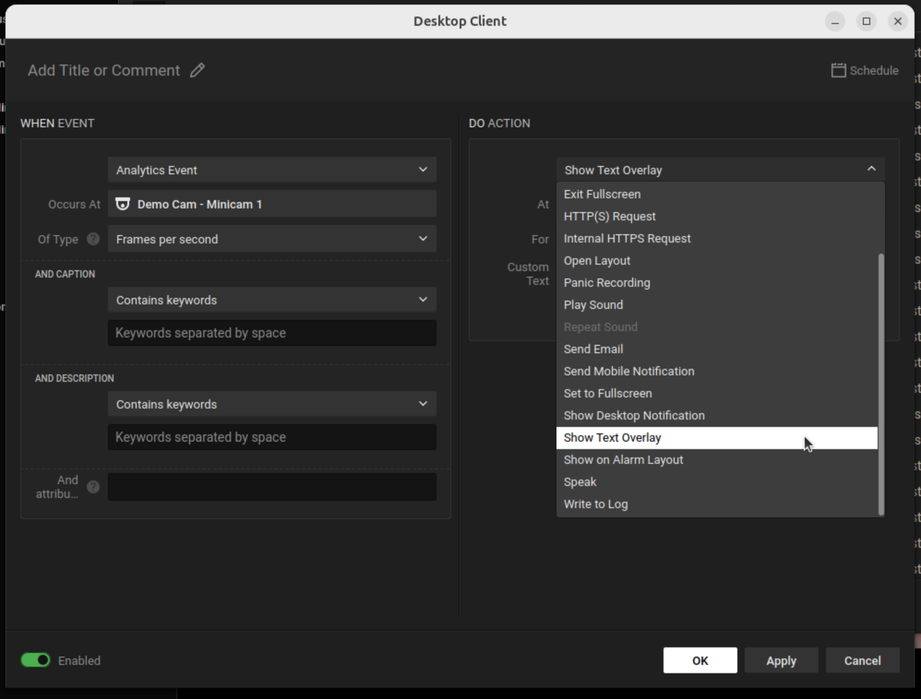Pick Write to Log action
The image size is (921, 699).
click(x=596, y=504)
